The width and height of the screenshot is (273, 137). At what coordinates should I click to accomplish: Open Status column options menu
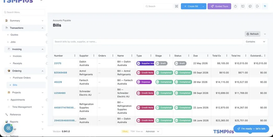(x=189, y=56)
